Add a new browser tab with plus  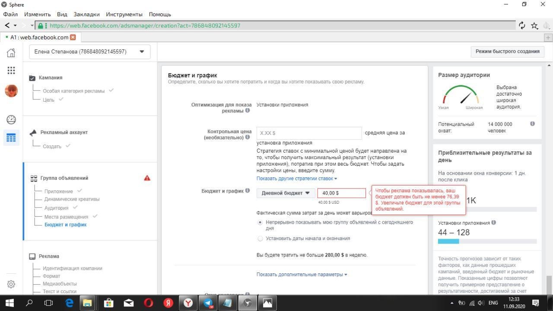(x=548, y=38)
